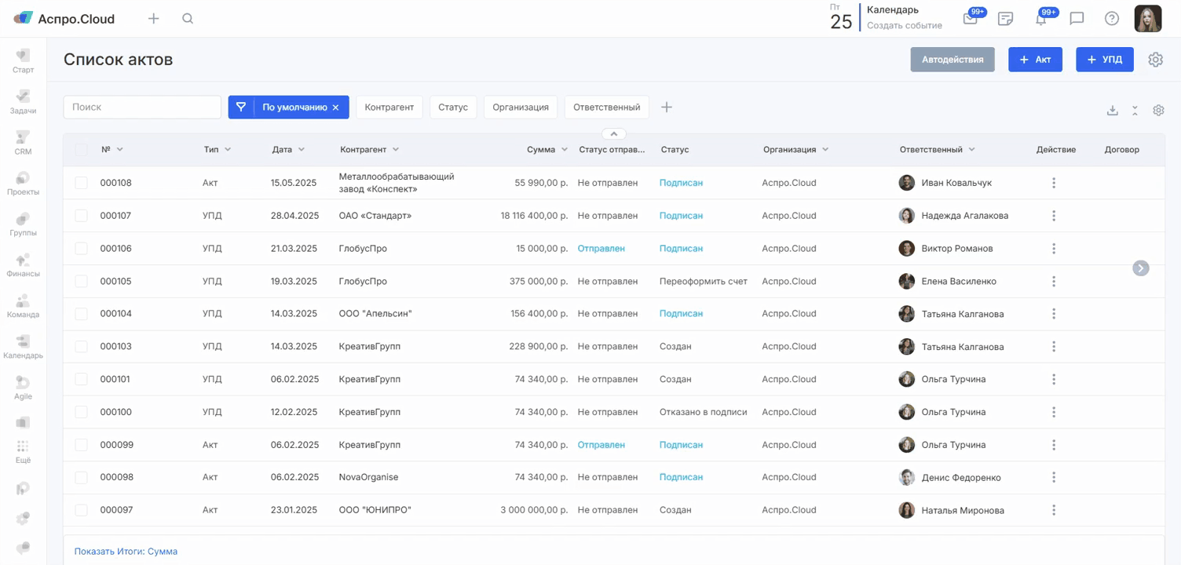Open the Сумма column header dropdown
Viewport: 1181px width, 565px height.
(564, 149)
